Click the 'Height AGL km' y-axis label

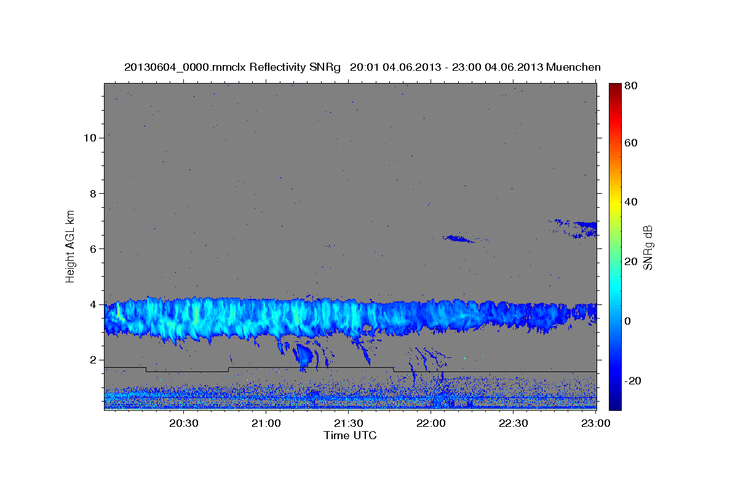[x=71, y=246]
